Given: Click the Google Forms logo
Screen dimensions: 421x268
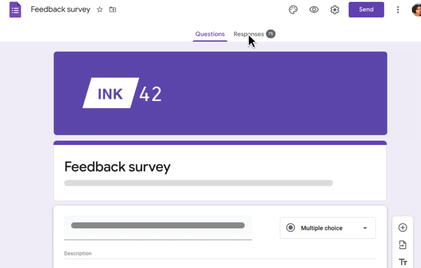Looking at the screenshot, I should 15,10.
